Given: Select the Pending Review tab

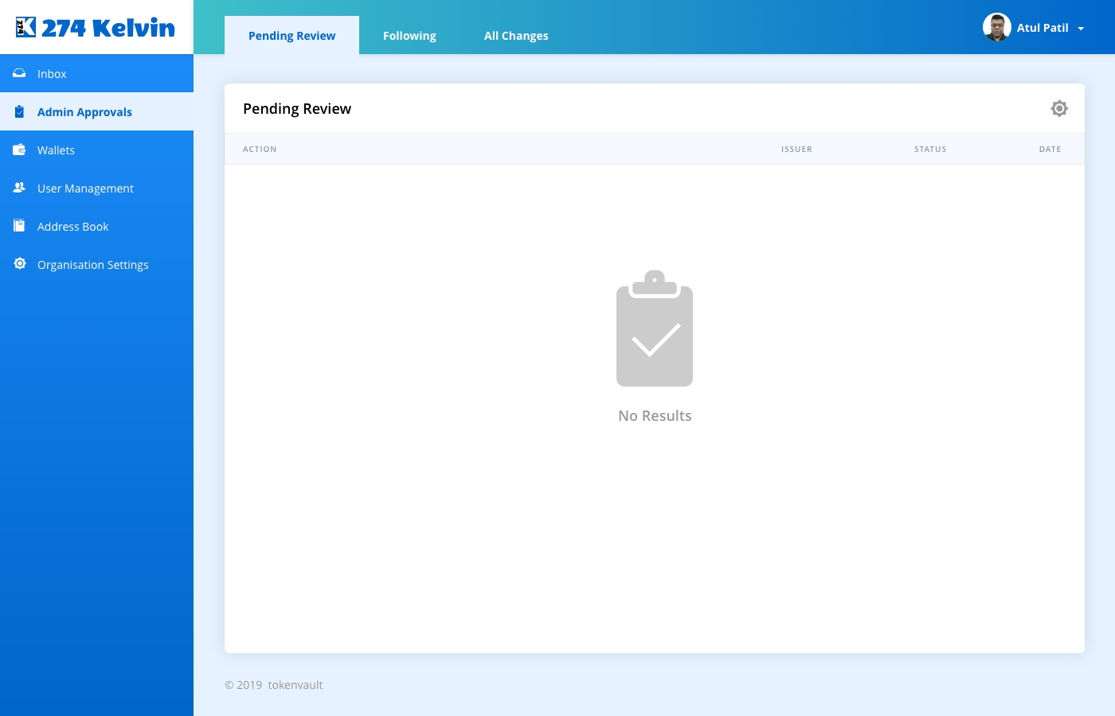Looking at the screenshot, I should pyautogui.click(x=291, y=36).
